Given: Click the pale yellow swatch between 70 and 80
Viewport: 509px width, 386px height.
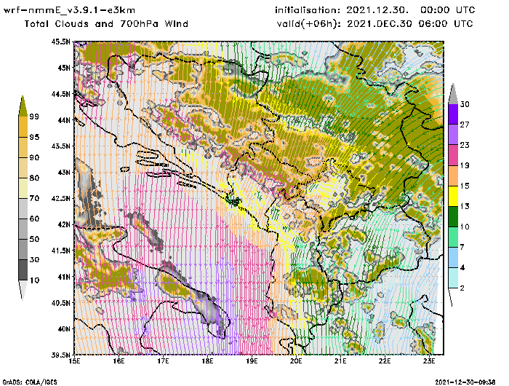Looking at the screenshot, I should [x=23, y=189].
